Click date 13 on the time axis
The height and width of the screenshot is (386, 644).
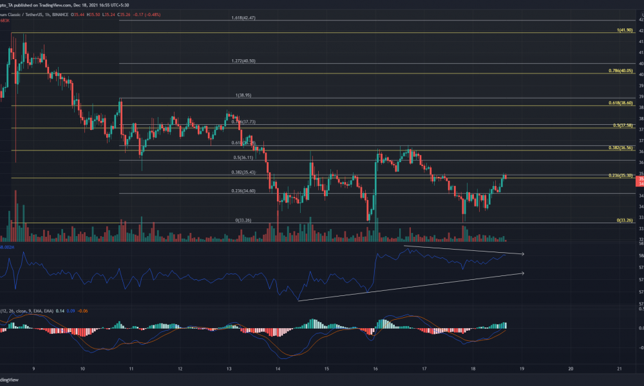[x=229, y=369]
